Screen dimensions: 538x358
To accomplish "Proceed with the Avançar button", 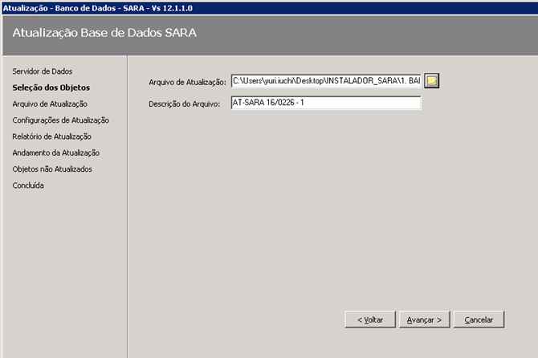I will (x=425, y=319).
